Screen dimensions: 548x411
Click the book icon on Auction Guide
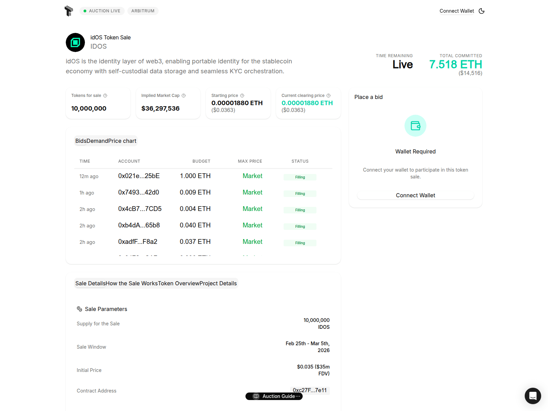tap(256, 396)
